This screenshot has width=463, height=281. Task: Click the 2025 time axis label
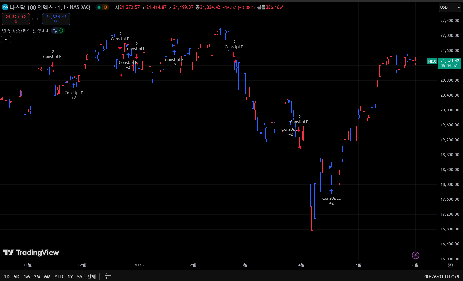[139, 265]
